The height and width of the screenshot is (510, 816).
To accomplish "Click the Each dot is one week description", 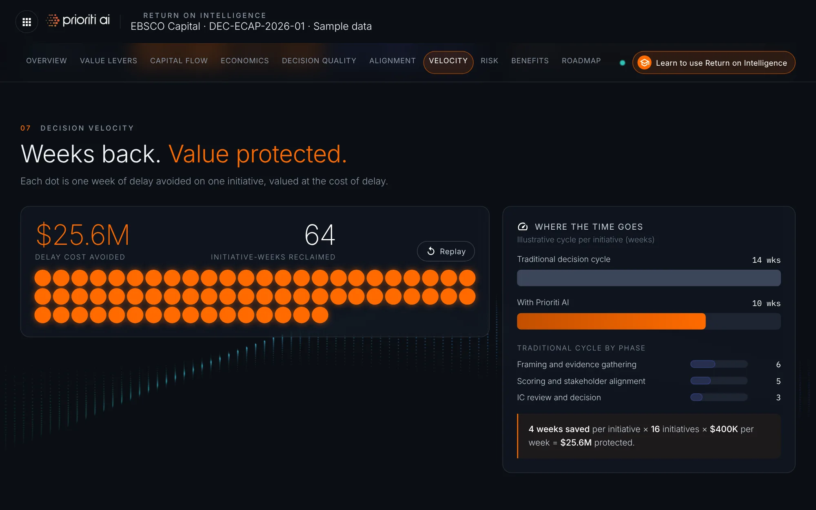I will click(204, 181).
